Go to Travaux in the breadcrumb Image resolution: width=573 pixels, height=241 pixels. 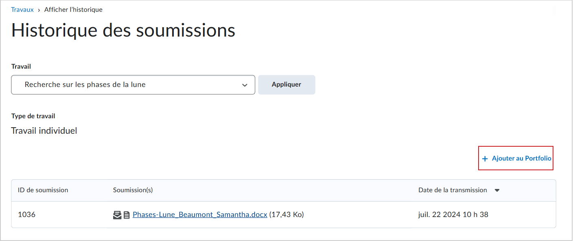pos(22,9)
